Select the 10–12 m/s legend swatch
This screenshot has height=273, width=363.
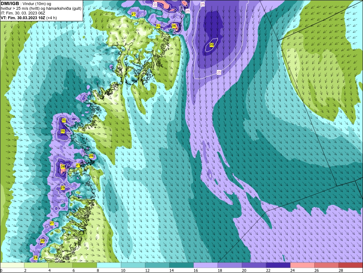pos(133,265)
